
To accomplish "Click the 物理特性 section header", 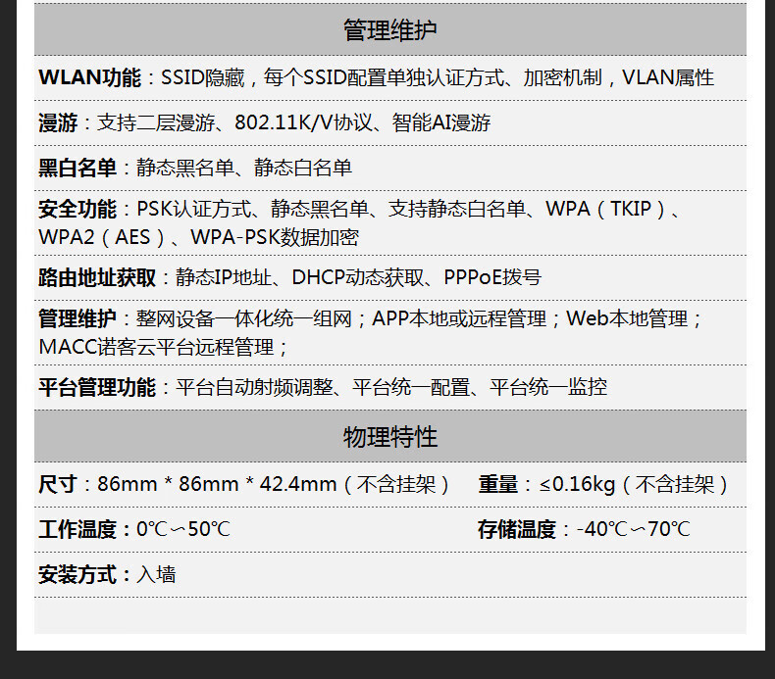I will pyautogui.click(x=389, y=437).
